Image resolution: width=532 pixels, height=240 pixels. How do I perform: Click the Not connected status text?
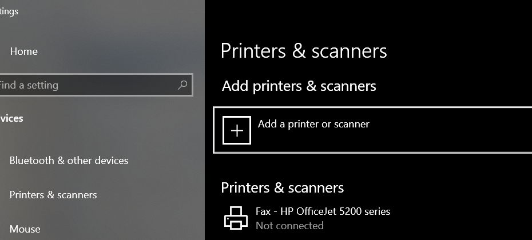click(289, 226)
